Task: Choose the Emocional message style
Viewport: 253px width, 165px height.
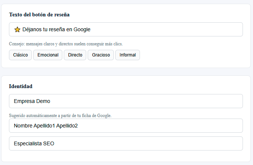Action: [48, 55]
